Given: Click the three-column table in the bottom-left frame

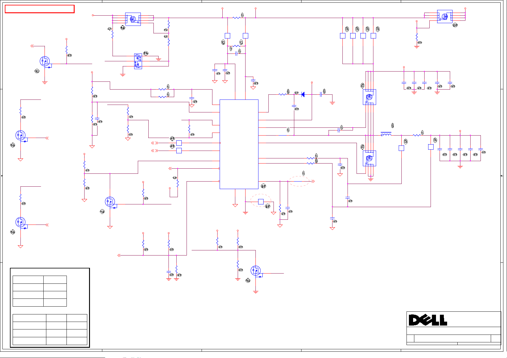Looking at the screenshot, I should point(50,329).
